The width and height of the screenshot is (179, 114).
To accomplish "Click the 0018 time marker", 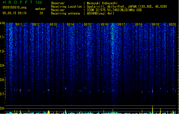I will 139,25.
